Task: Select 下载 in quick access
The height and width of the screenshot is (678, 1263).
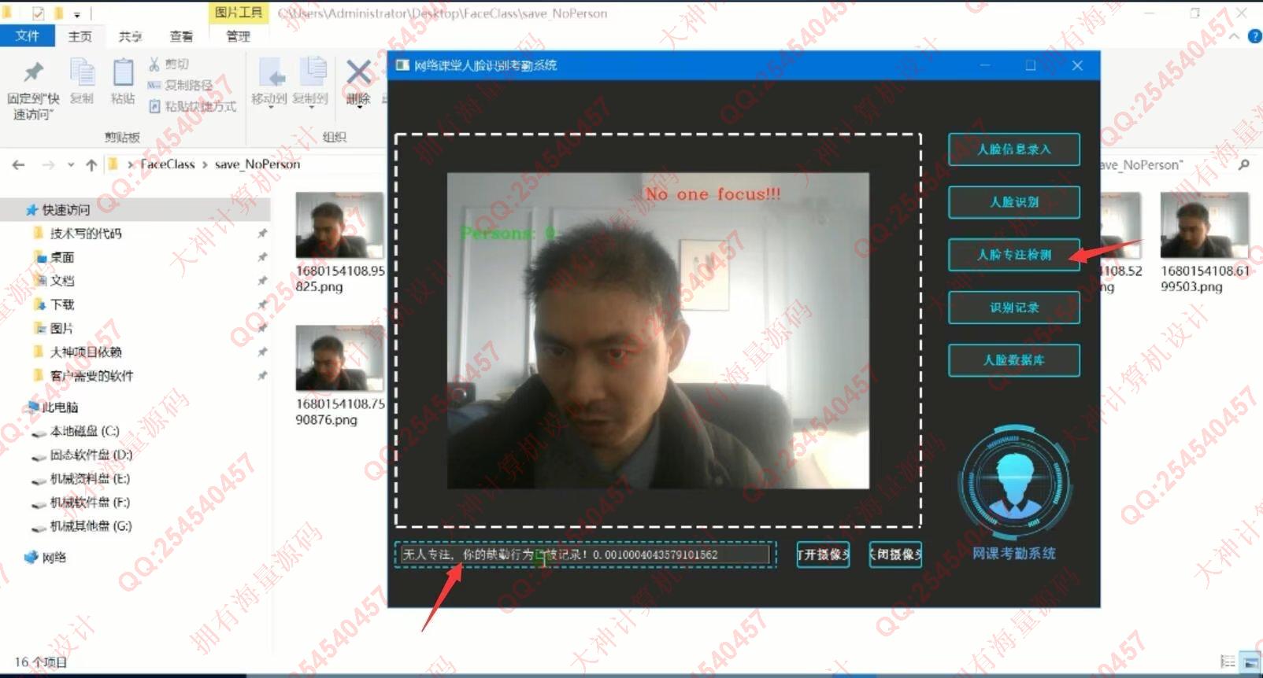Action: [61, 304]
